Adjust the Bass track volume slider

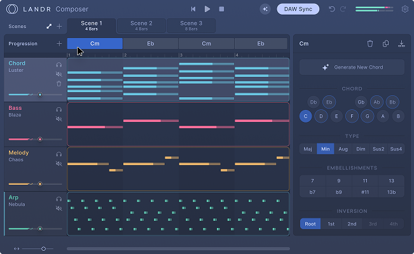pos(36,139)
